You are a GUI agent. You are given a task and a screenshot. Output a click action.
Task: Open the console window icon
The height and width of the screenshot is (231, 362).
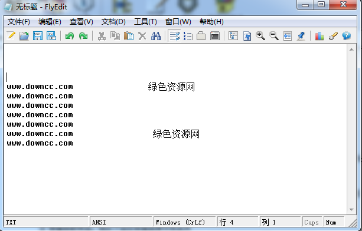click(215, 36)
